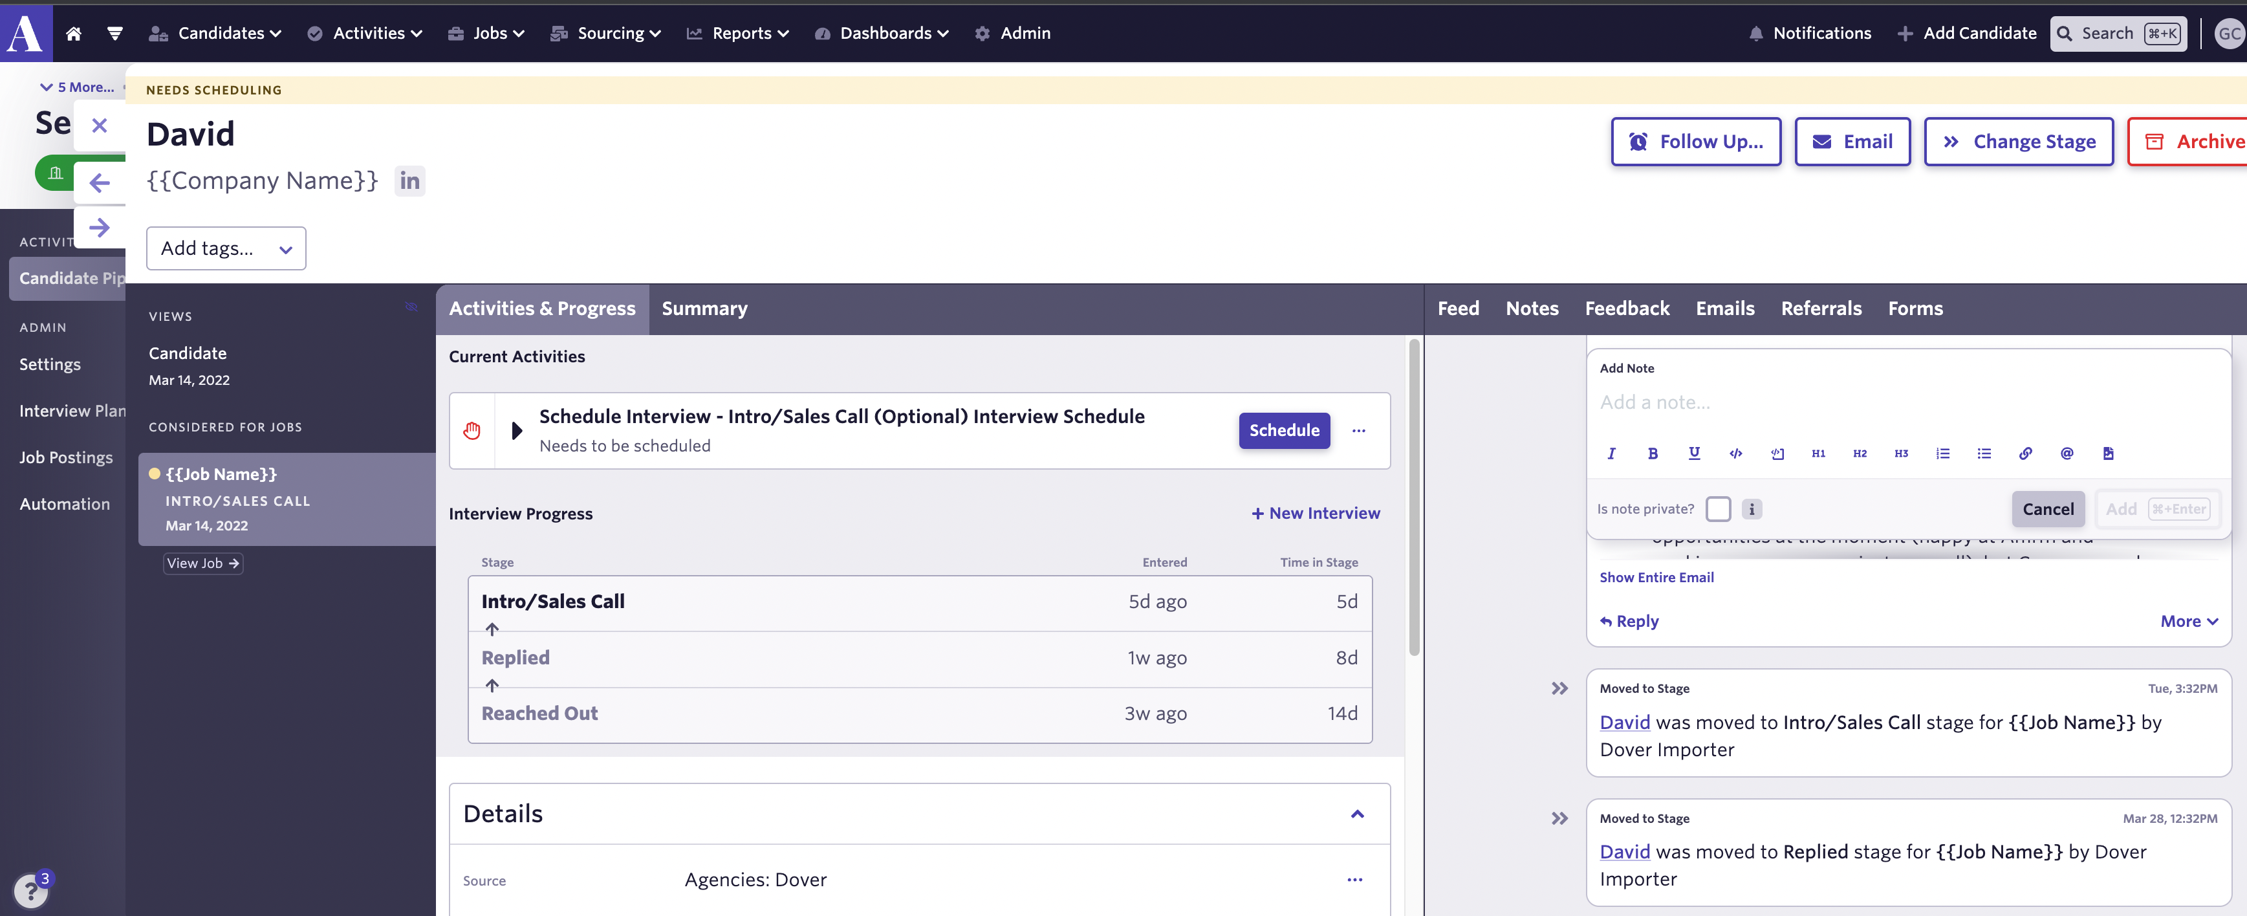Switch to the Summary tab
Screen dimensions: 2247x916
[704, 309]
